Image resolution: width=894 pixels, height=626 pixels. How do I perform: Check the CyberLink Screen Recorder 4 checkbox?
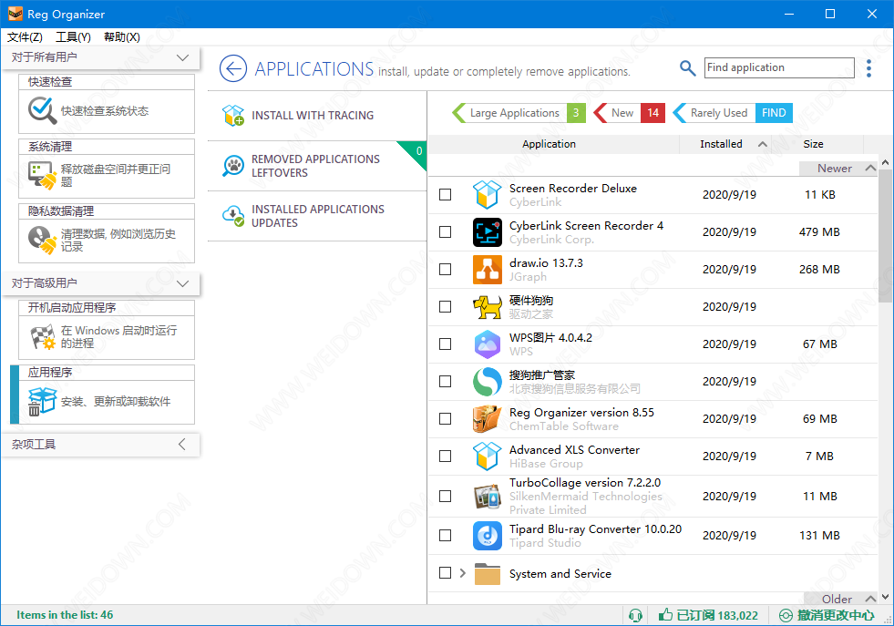446,232
